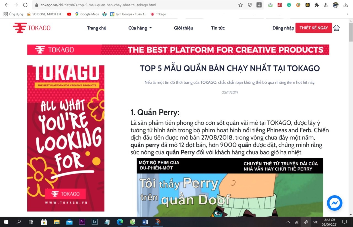Open the YouTube bookmark icon
Viewport: 353px width, 227px height.
(69, 14)
